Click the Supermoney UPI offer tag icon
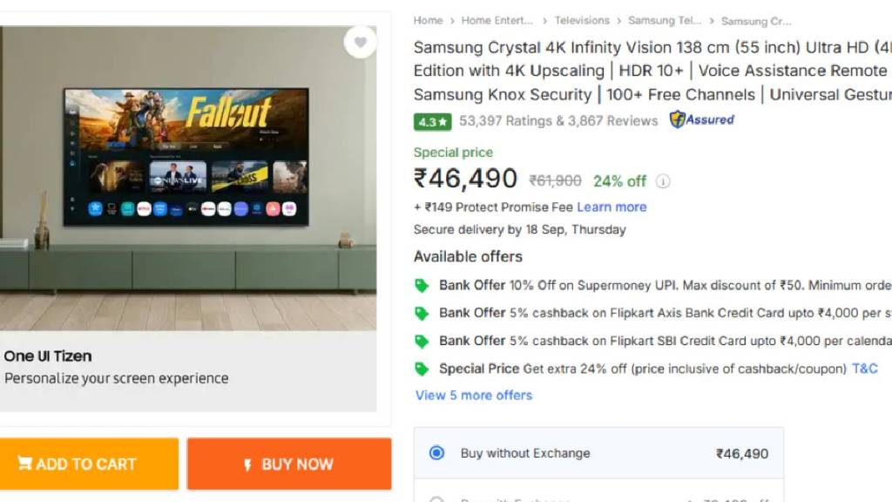 (x=422, y=285)
